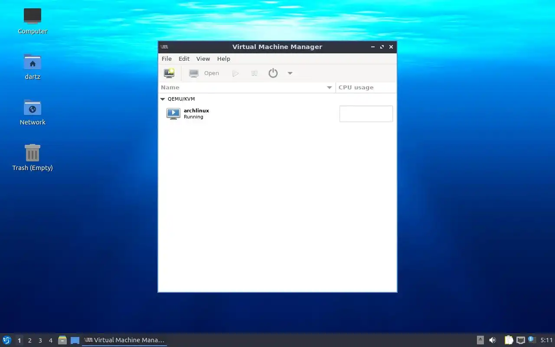555x347 pixels.
Task: Open the View menu
Action: point(203,59)
